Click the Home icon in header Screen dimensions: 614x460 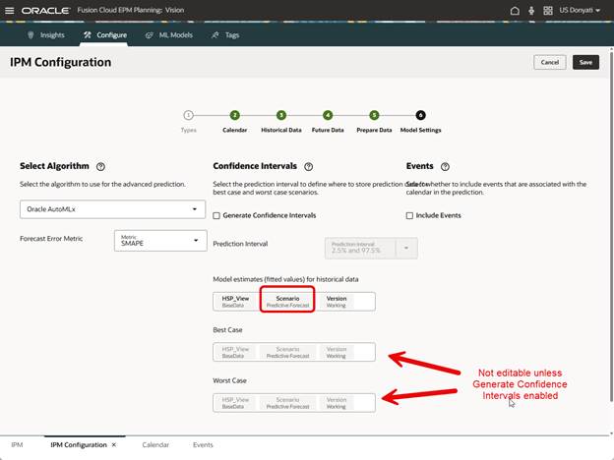[x=515, y=10]
